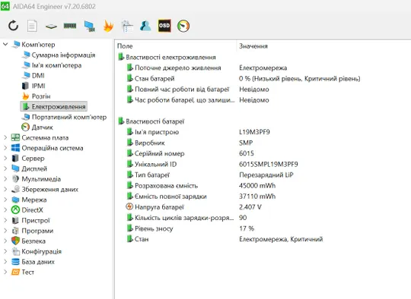Viewport: 411px width, 299px height.
Task: Select the Розгін tree item
Action: [36, 96]
